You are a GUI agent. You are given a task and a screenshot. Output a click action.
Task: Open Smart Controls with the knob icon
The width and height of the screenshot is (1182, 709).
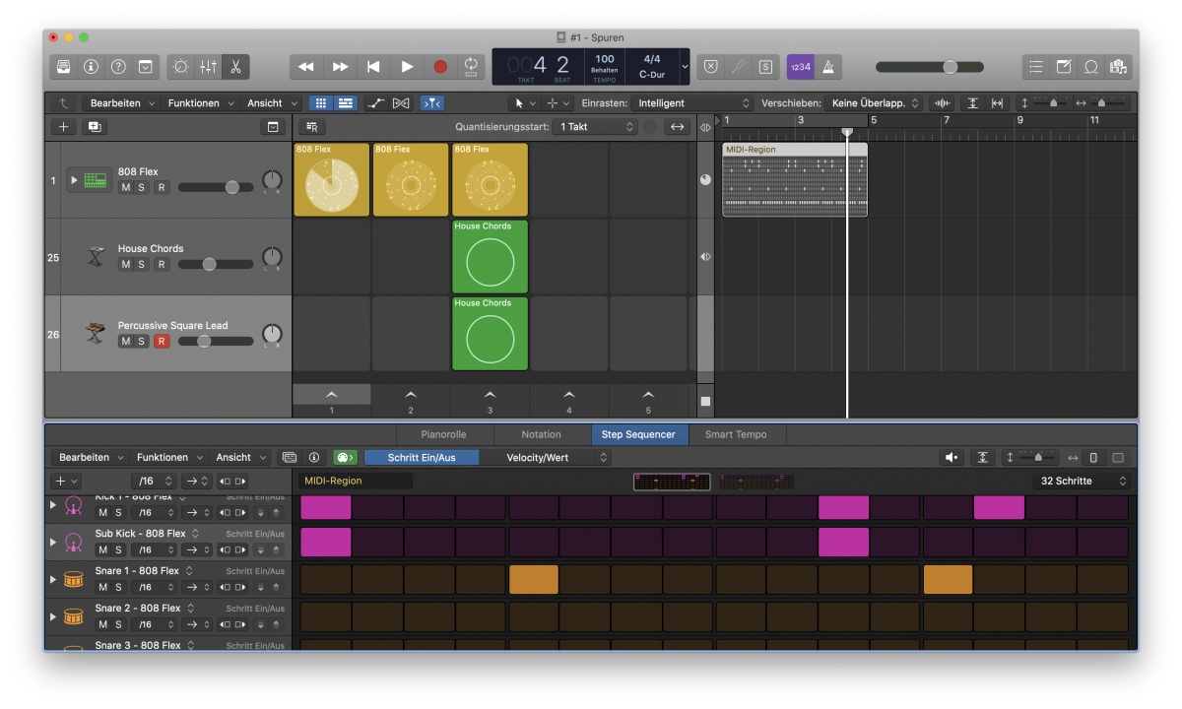pyautogui.click(x=180, y=67)
